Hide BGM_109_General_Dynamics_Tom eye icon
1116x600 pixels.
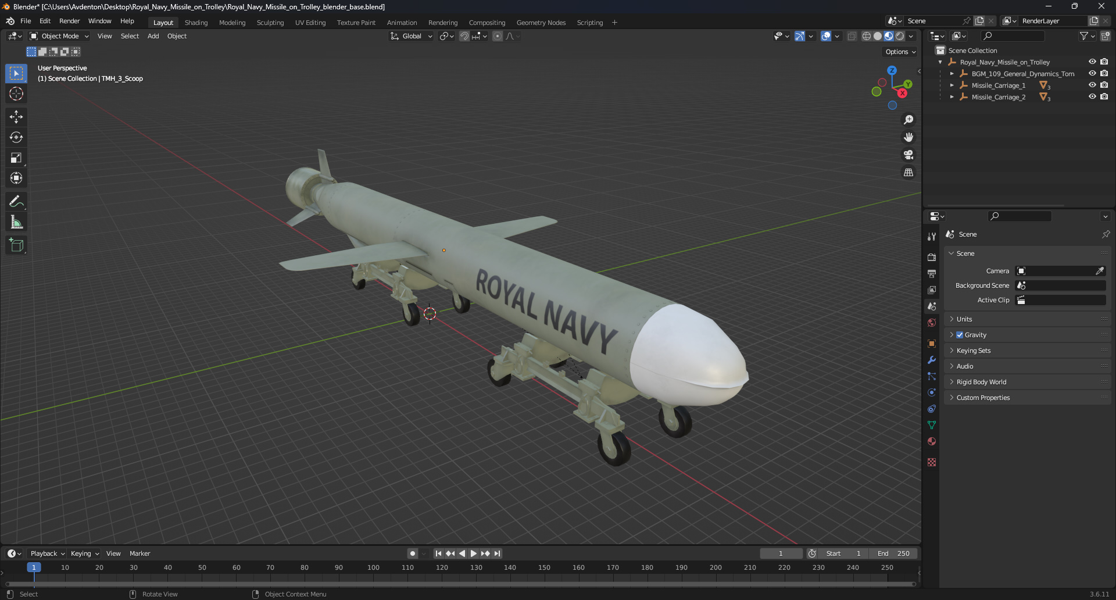[x=1092, y=73]
